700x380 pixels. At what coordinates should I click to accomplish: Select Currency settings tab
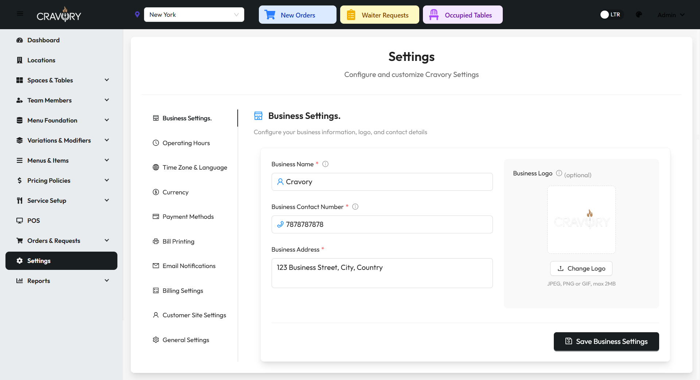(190, 192)
